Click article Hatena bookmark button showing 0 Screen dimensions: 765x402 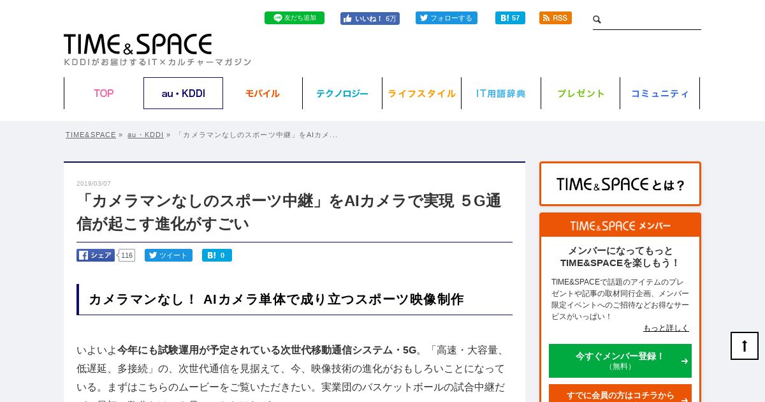click(217, 255)
